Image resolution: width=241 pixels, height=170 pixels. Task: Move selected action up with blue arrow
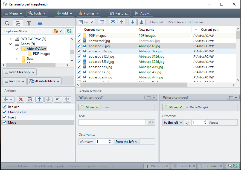tap(39, 100)
